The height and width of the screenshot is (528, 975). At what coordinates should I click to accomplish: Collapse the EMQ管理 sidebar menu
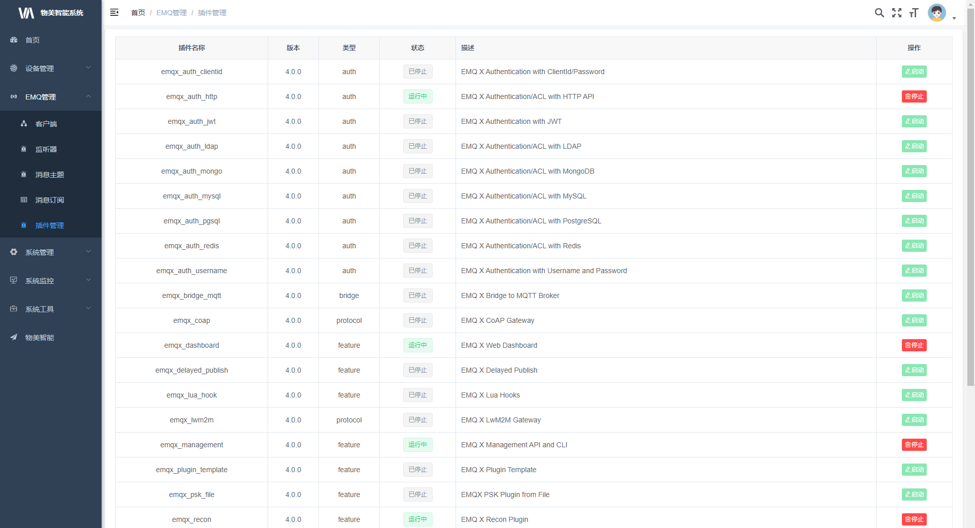[50, 96]
